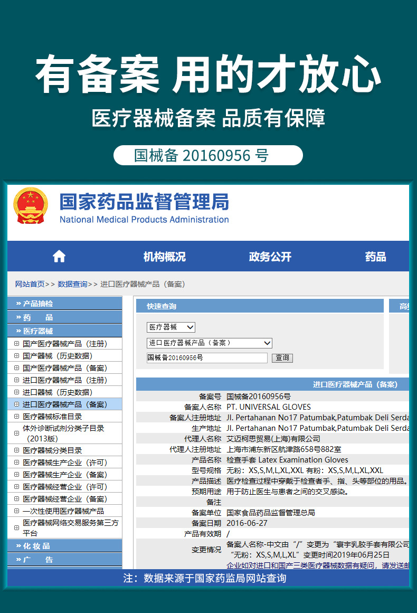This screenshot has width=417, height=613.
Task: Click the expand icon beside 国产医疗器械产品（注册）
Action: (16, 344)
